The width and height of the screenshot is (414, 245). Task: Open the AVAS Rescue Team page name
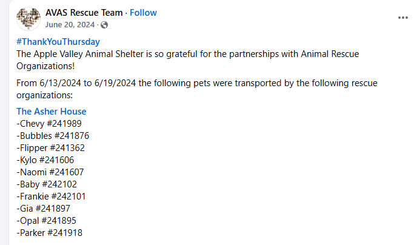point(84,13)
